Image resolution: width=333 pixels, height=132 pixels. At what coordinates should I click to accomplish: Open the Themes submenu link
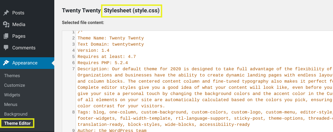tap(12, 76)
